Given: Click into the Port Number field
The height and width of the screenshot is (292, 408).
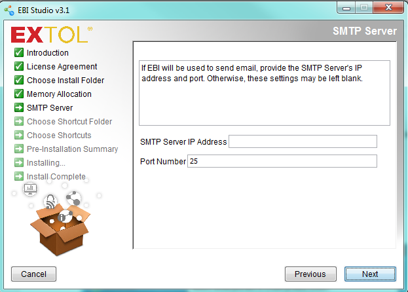Looking at the screenshot, I should [282, 161].
